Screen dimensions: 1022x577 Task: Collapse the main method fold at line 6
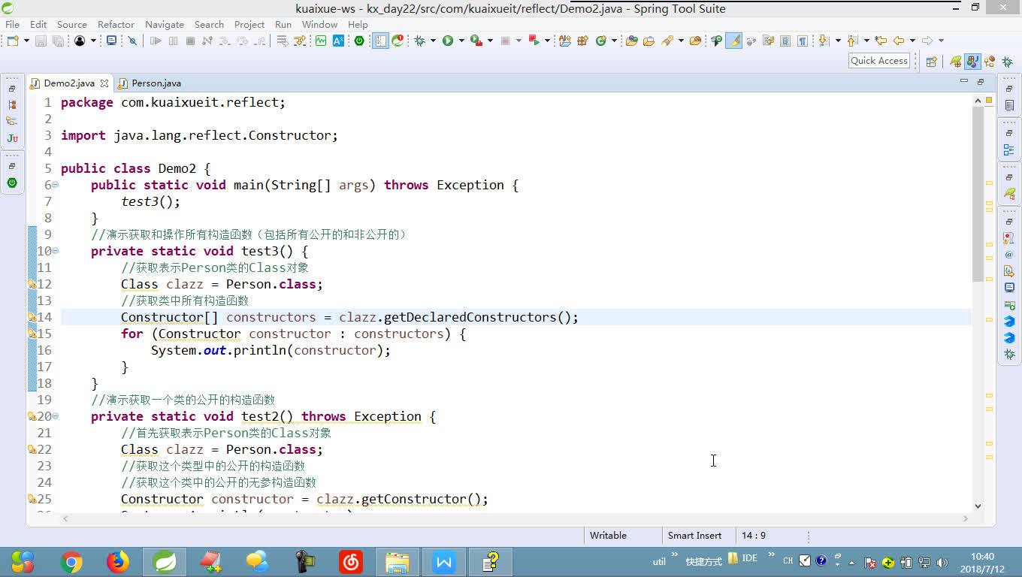(56, 185)
